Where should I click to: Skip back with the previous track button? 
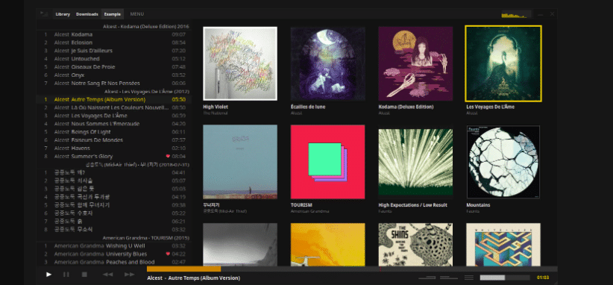click(x=107, y=275)
